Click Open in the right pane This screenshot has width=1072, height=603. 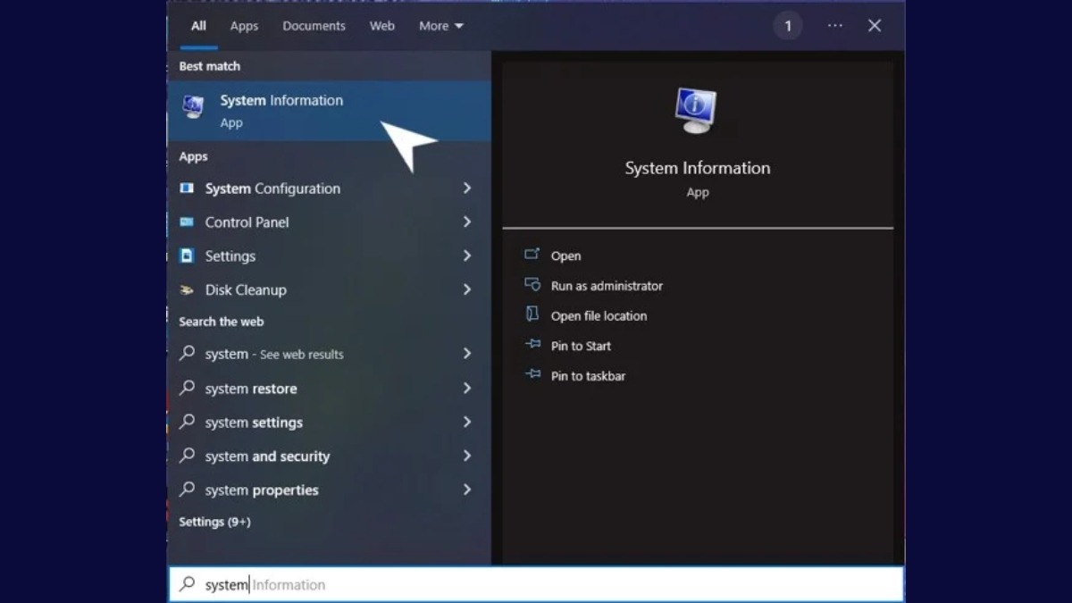[x=565, y=255]
